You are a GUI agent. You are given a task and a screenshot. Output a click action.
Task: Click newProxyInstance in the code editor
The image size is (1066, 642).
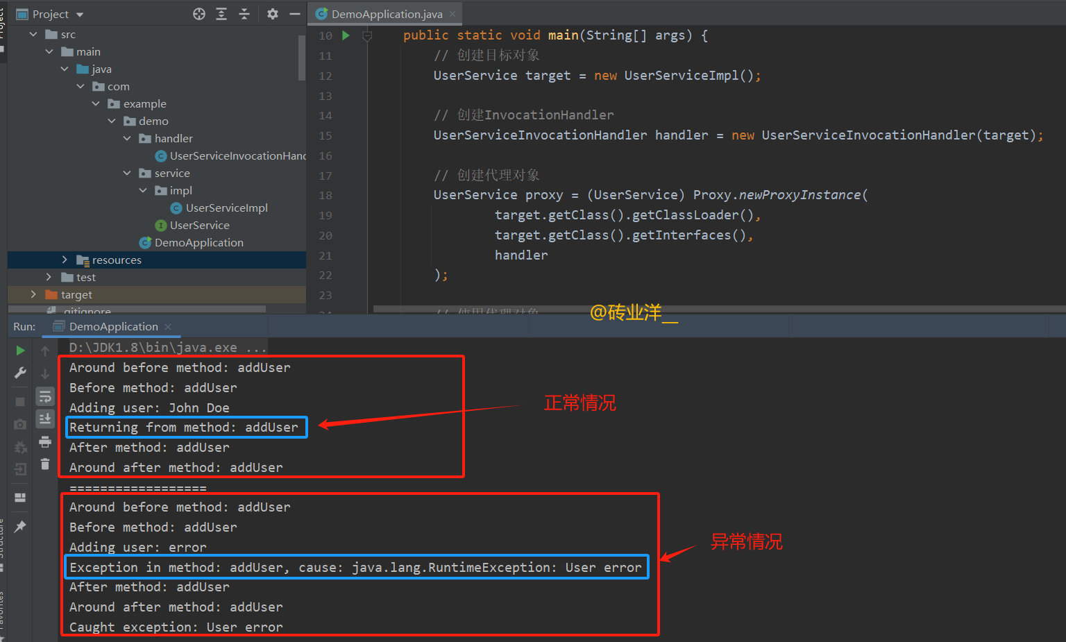[x=799, y=195]
